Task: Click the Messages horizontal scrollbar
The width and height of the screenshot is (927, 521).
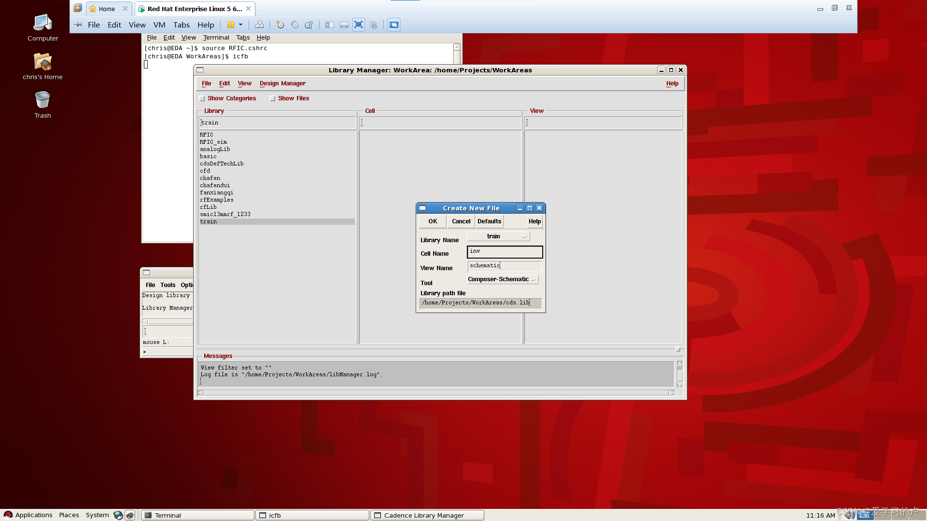Action: coord(435,393)
